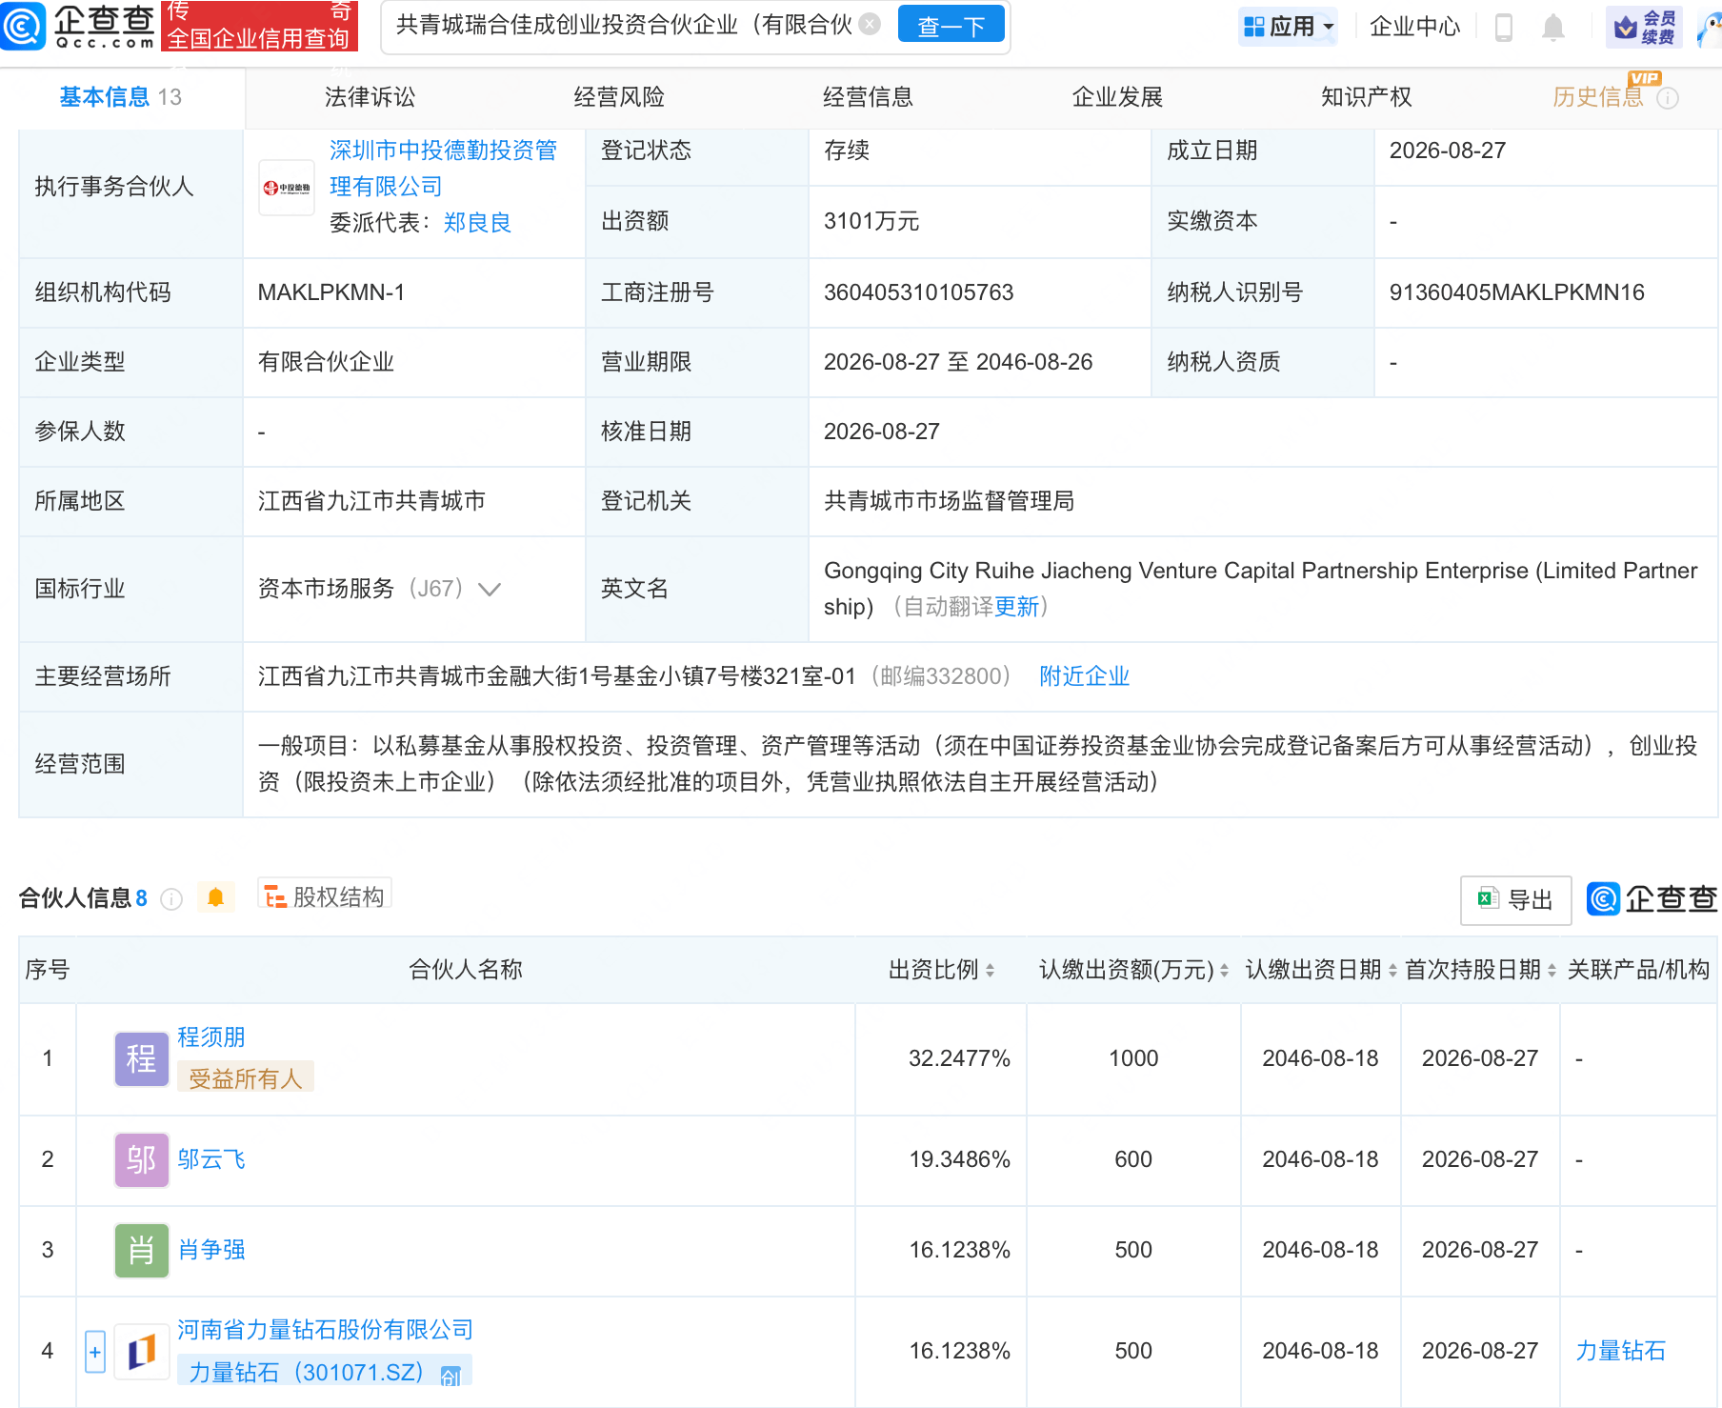Screen dimensions: 1722x1408
Task: Open partner 程须朋 link
Action: pyautogui.click(x=211, y=1037)
